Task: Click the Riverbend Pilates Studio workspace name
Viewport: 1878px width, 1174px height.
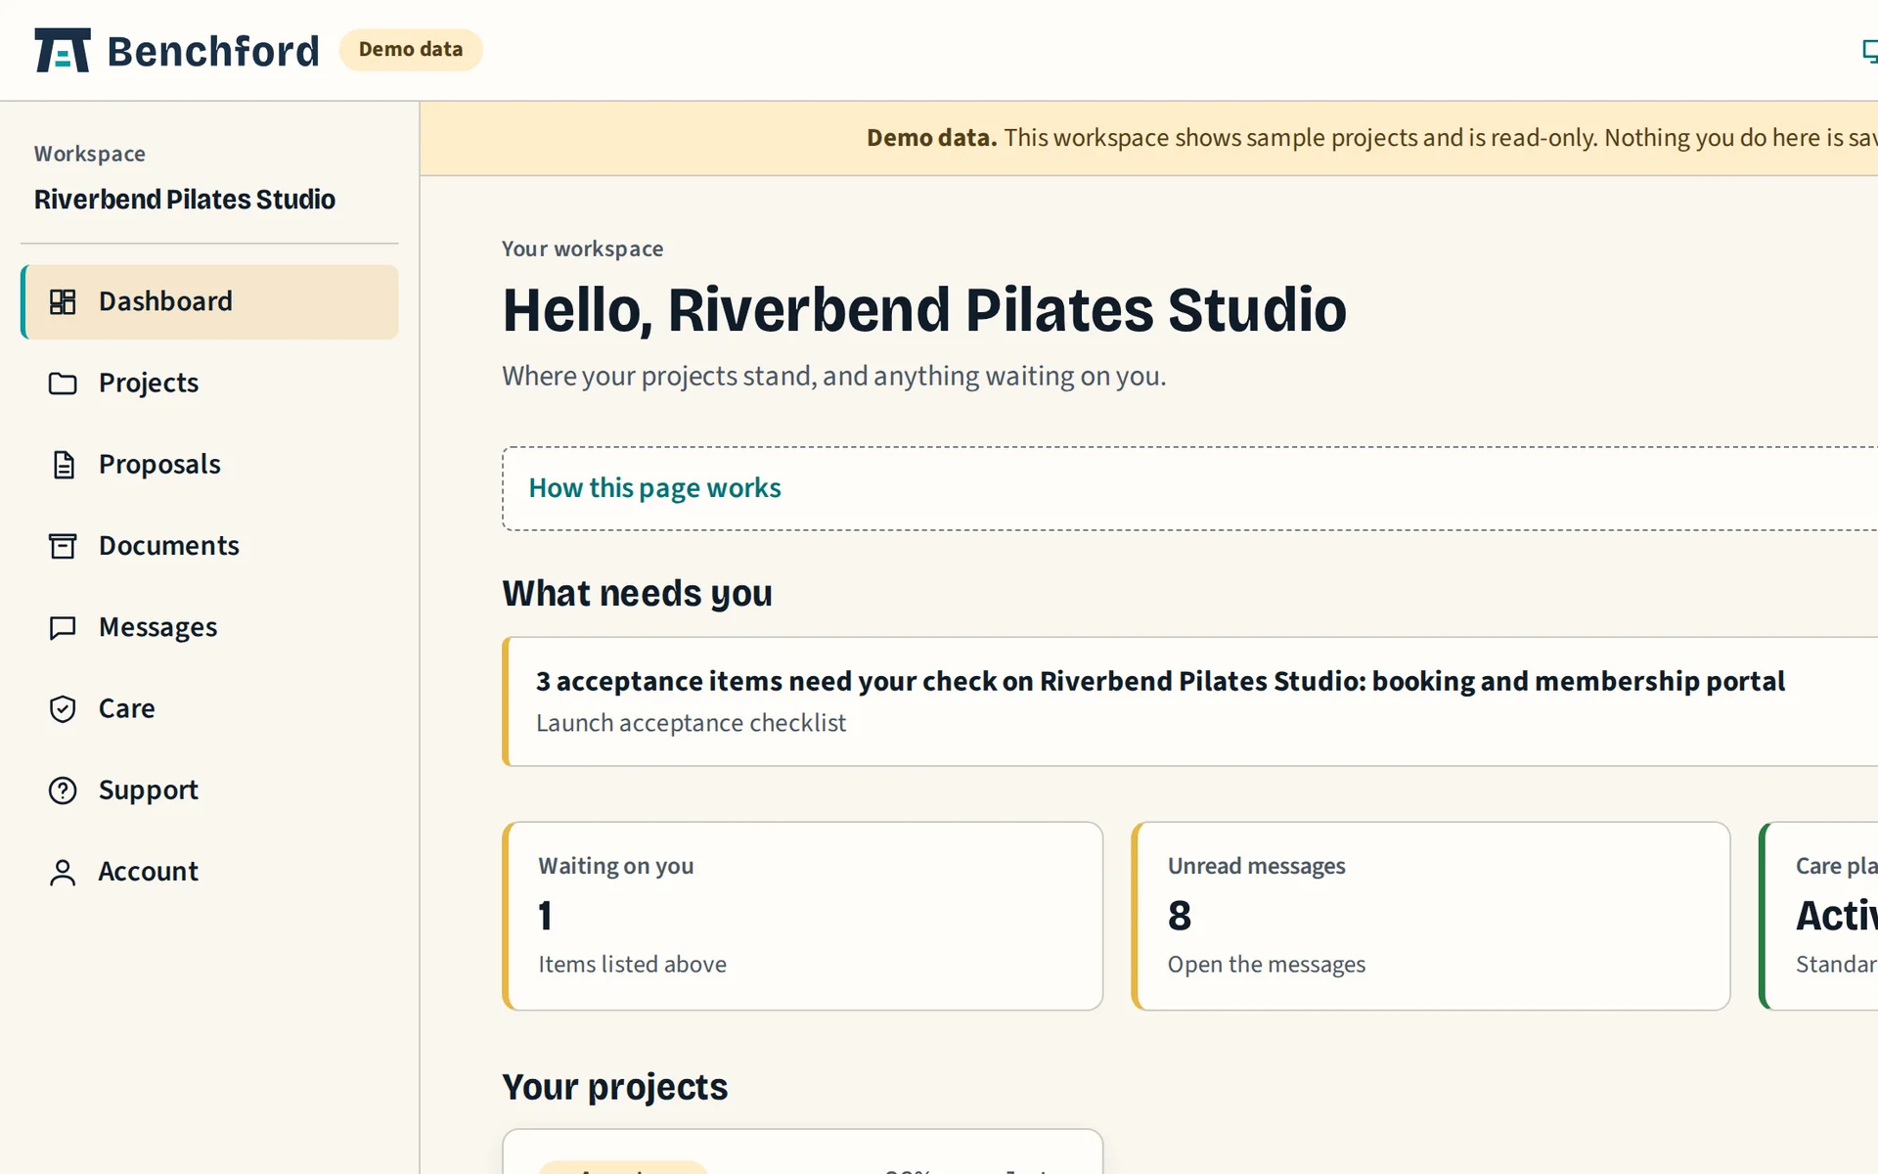Action: click(x=185, y=200)
